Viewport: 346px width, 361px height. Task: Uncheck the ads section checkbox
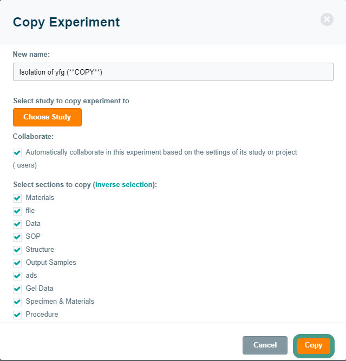coord(17,276)
